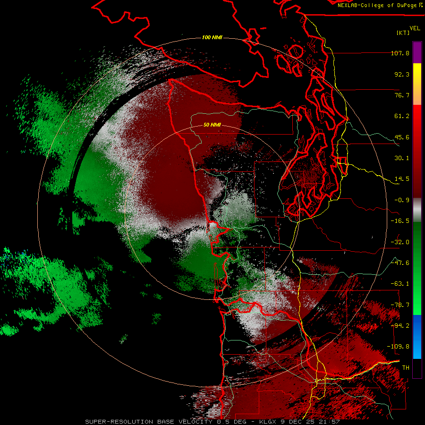The height and width of the screenshot is (425, 425).
Task: Click the 76.7 legend value
Action: (402, 95)
